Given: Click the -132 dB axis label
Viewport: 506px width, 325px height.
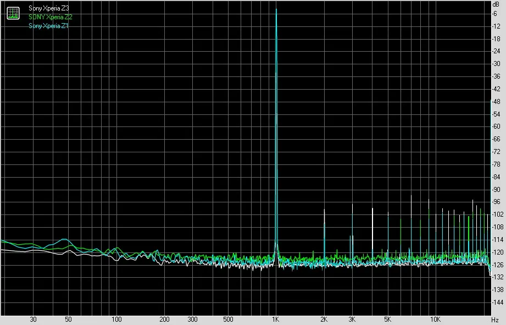Looking at the screenshot, I should [498, 277].
